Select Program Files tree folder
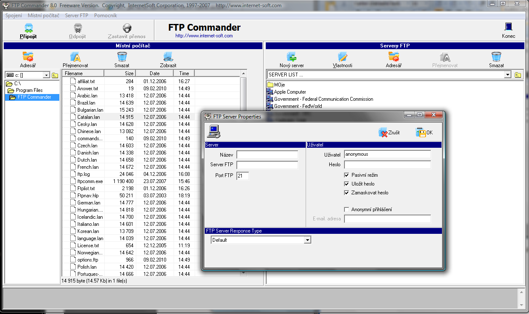The image size is (529, 314). (x=25, y=90)
